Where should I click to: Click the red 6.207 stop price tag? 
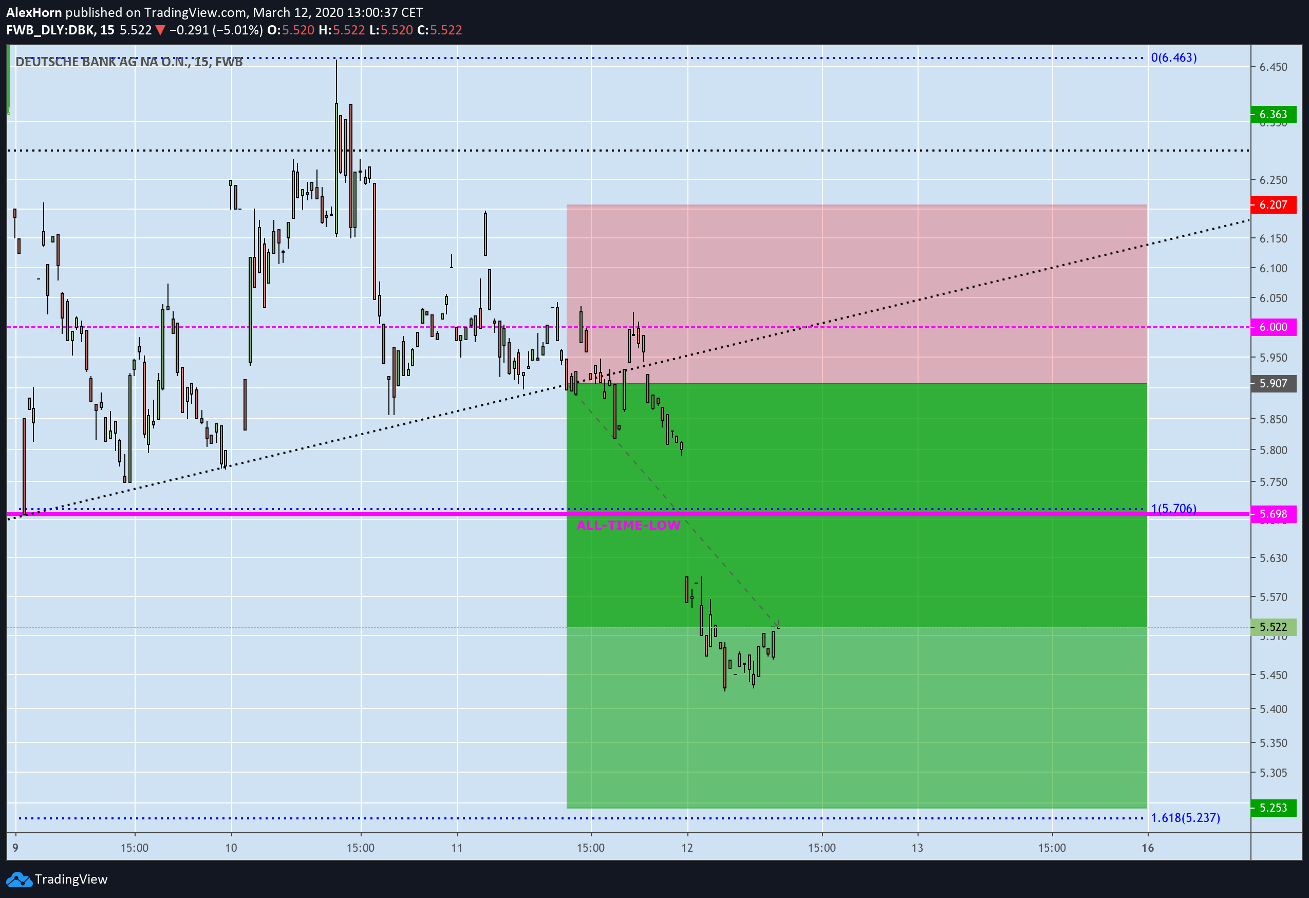point(1274,204)
